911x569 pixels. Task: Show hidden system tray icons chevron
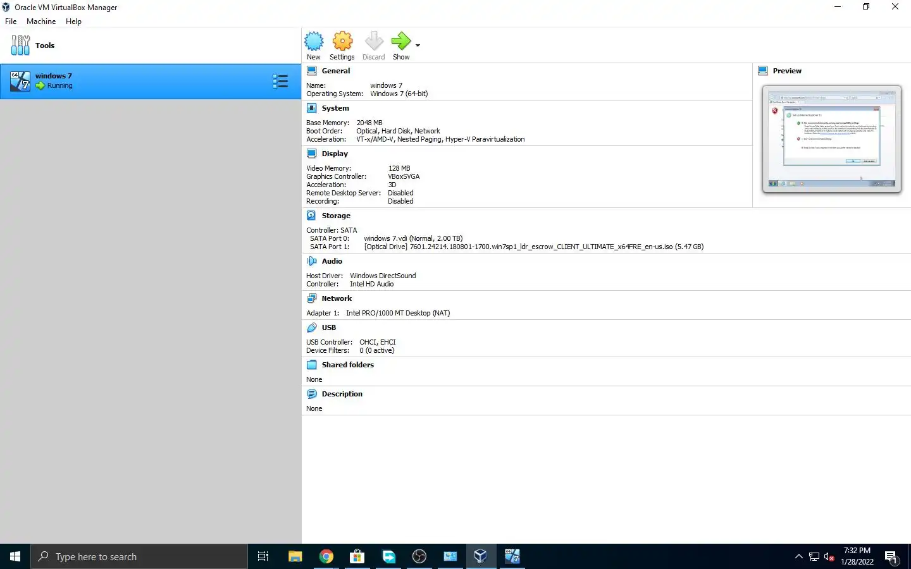pyautogui.click(x=798, y=556)
